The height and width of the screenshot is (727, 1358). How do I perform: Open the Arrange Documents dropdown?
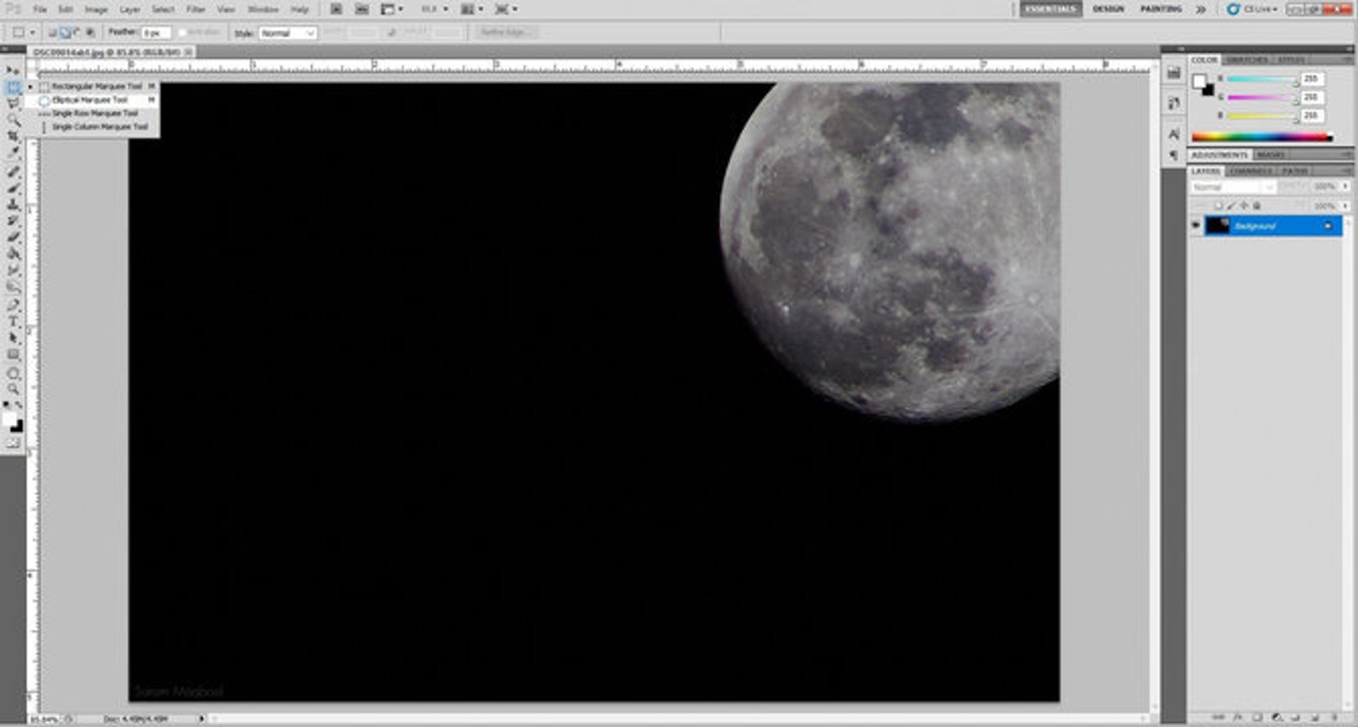pos(472,9)
